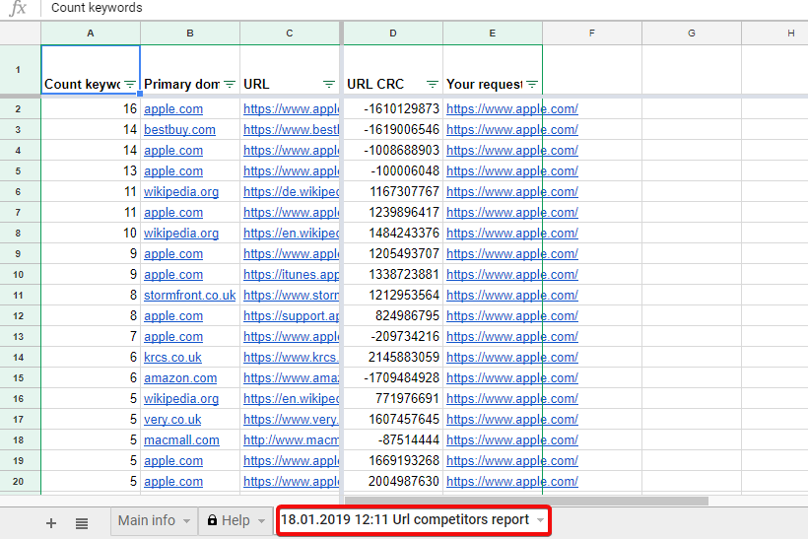Open https://de.wikiped URL link
Image resolution: width=808 pixels, height=539 pixels.
click(291, 192)
